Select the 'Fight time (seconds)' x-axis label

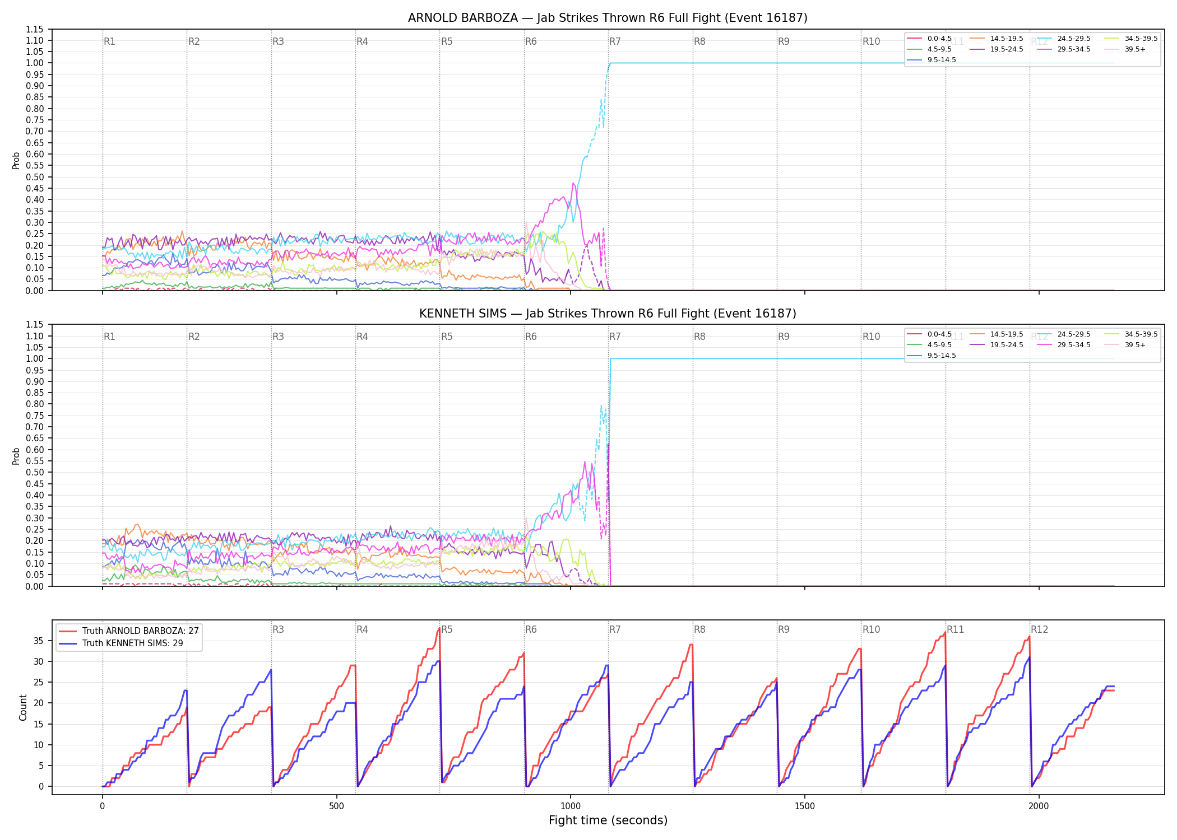tap(608, 820)
